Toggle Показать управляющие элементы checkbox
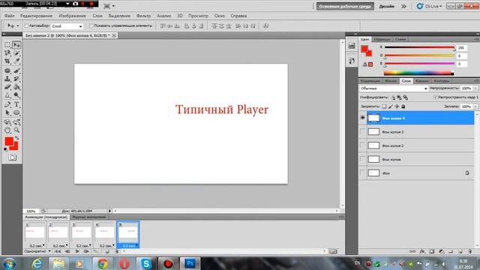Viewport: 480px width, 270px height. (x=91, y=26)
